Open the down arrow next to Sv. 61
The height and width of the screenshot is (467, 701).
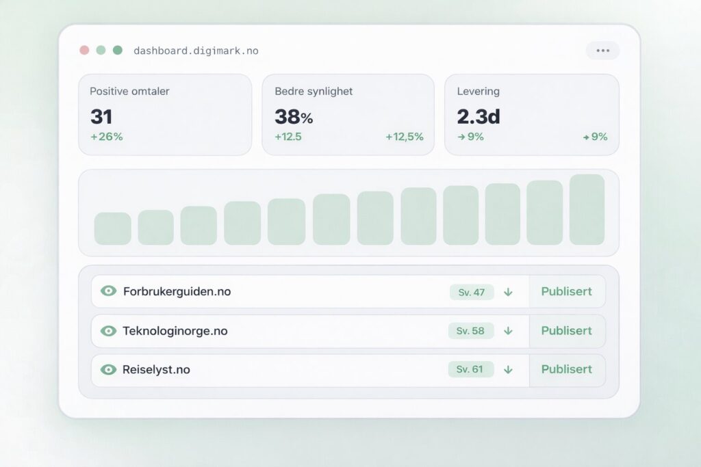pyautogui.click(x=508, y=370)
